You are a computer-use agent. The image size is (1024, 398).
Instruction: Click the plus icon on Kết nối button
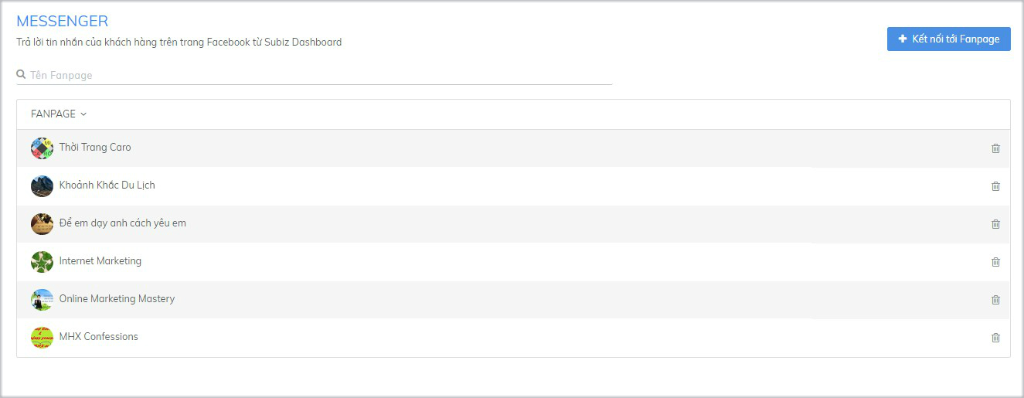(903, 39)
